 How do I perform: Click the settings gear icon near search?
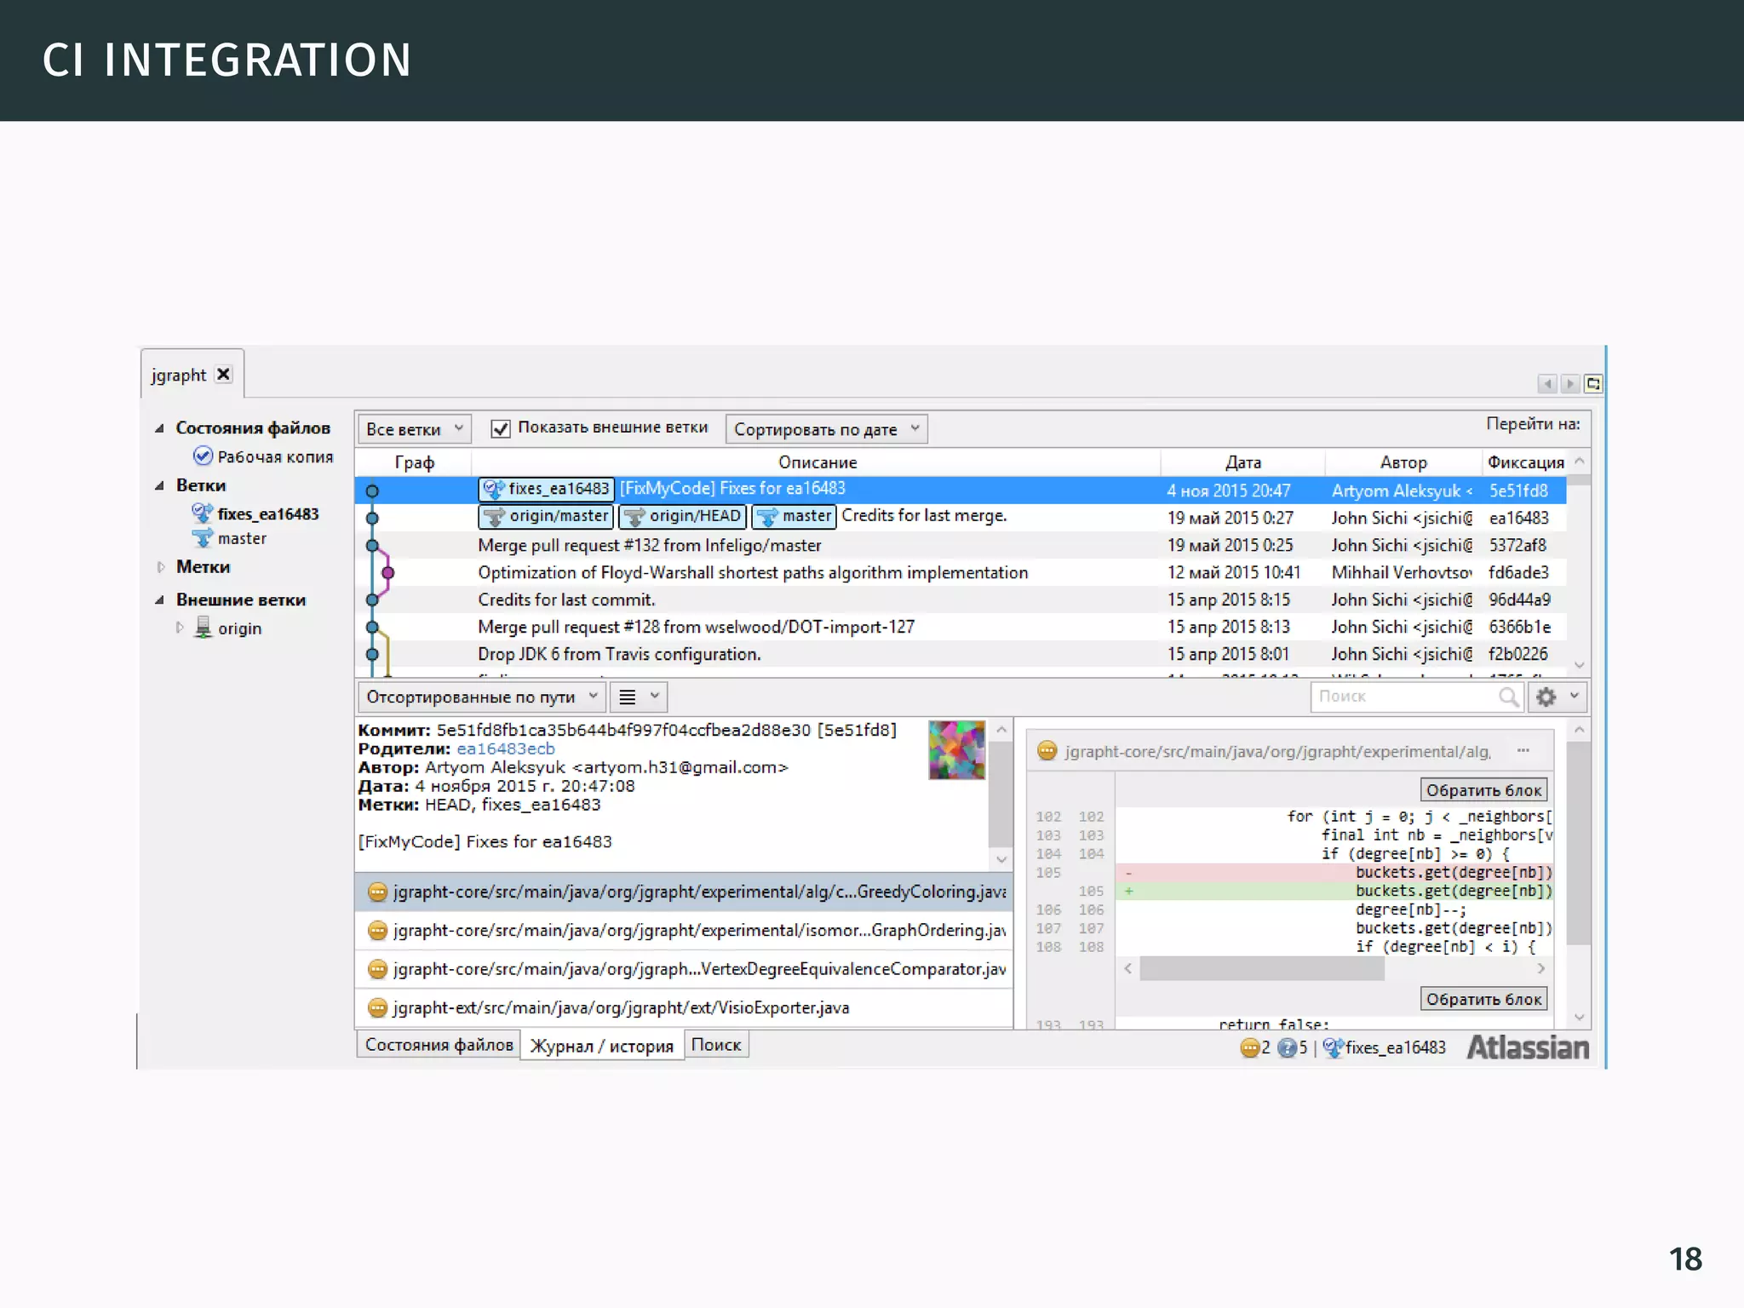1546,697
